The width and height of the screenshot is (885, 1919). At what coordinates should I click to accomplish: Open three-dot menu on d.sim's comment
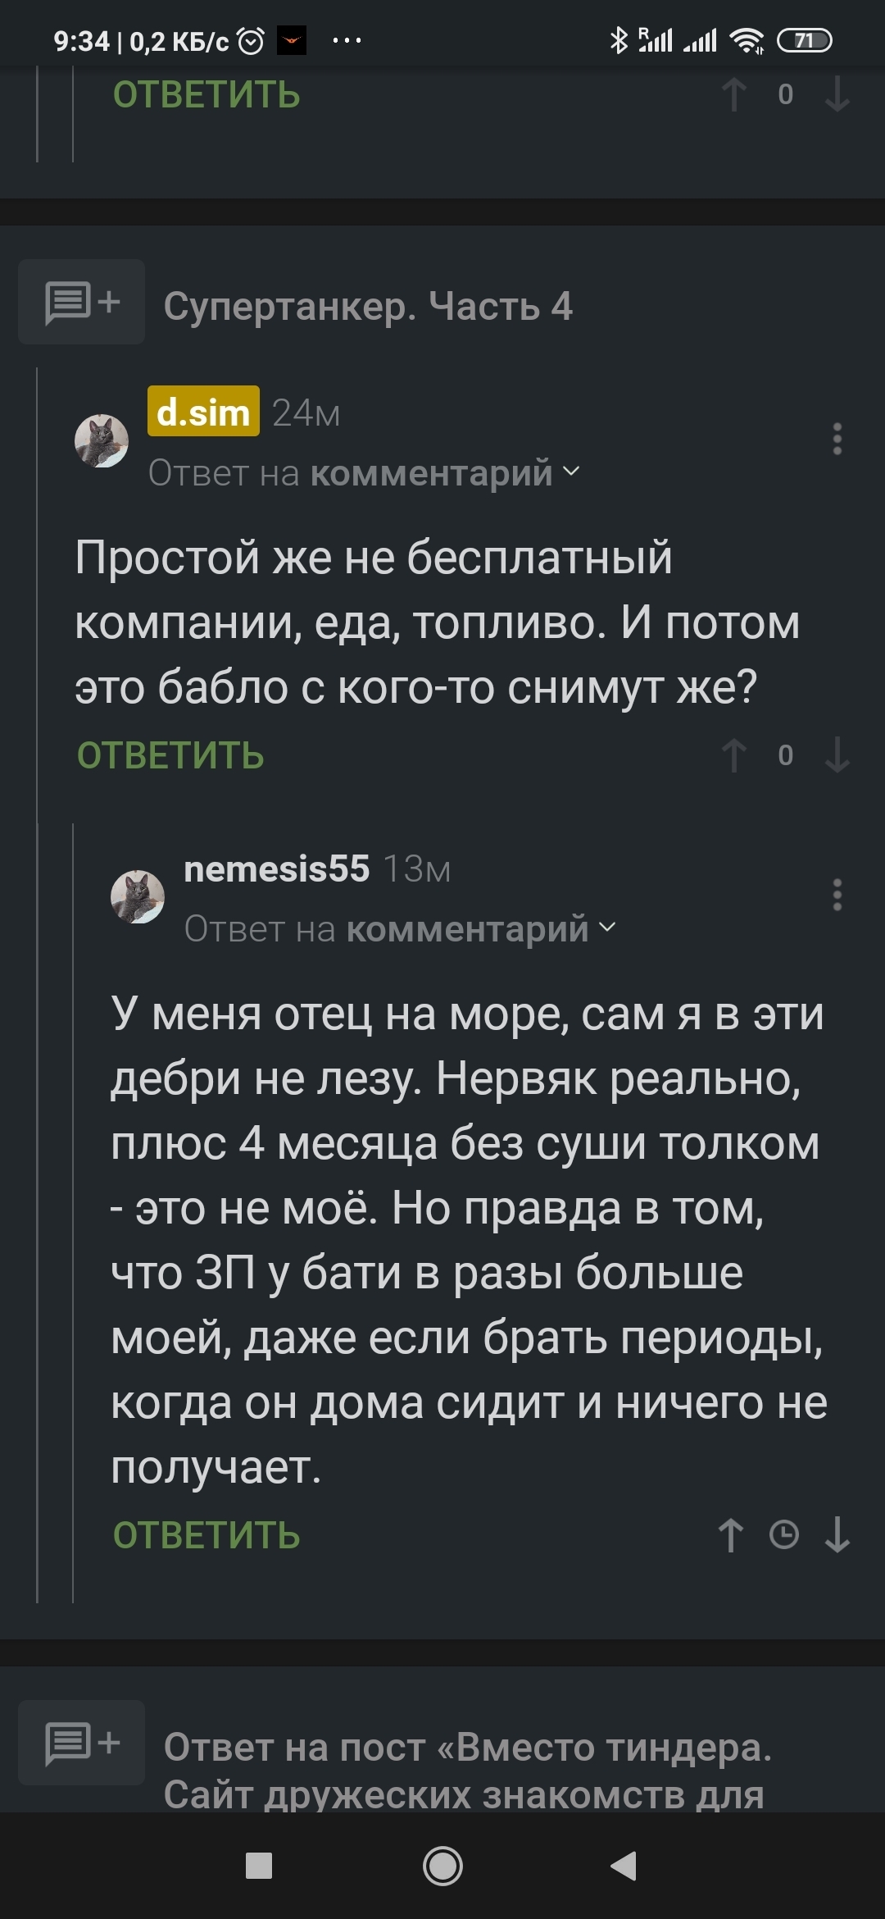tap(837, 439)
